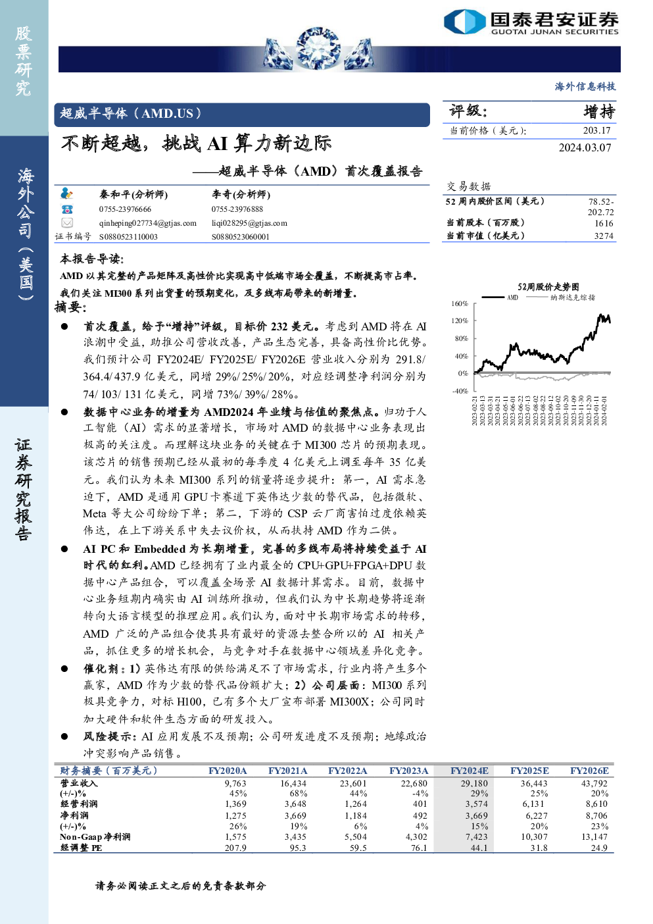Click the disclaimer line 请务必阅读正文之后的免责条款部分

(x=181, y=886)
